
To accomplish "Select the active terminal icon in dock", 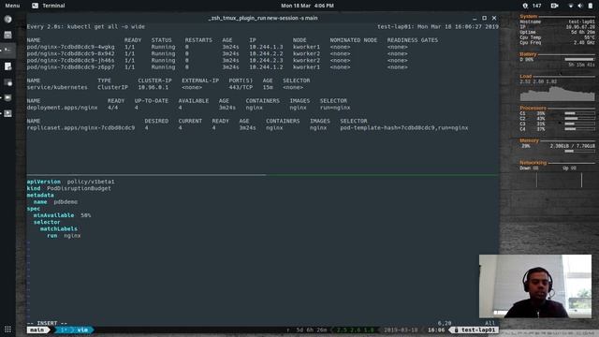I will tap(8, 50).
